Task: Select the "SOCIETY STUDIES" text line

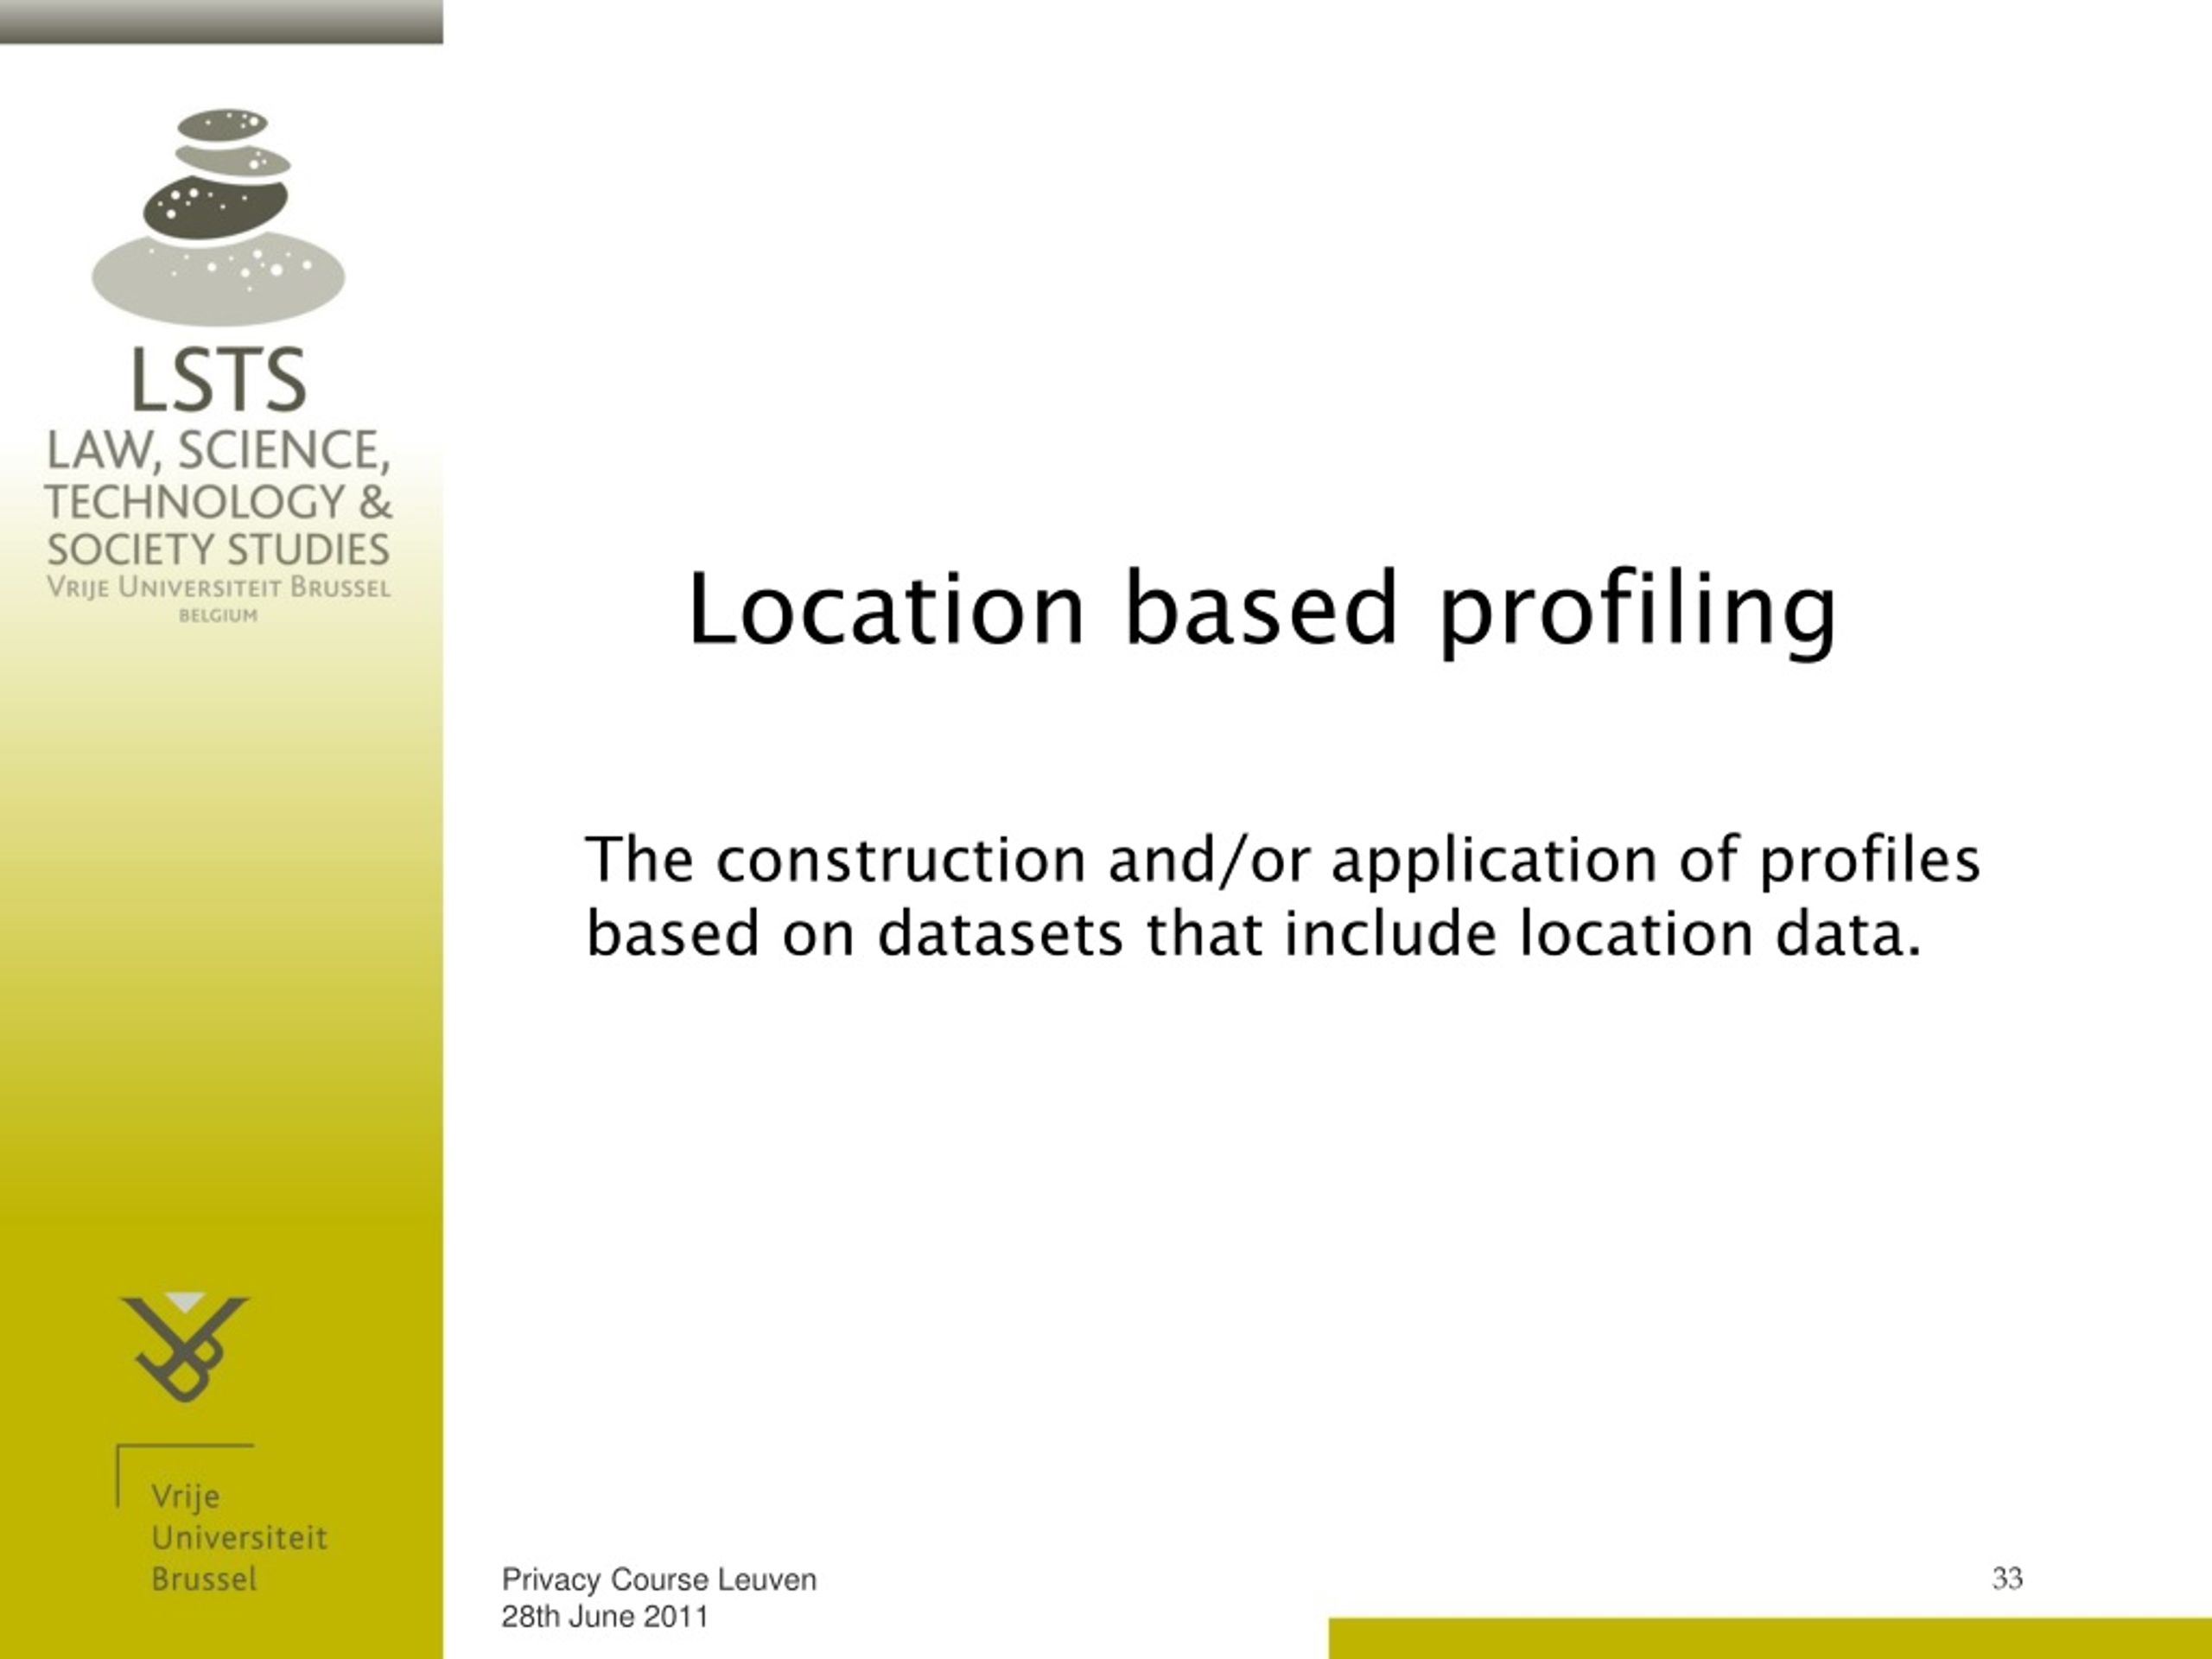Action: pyautogui.click(x=218, y=549)
